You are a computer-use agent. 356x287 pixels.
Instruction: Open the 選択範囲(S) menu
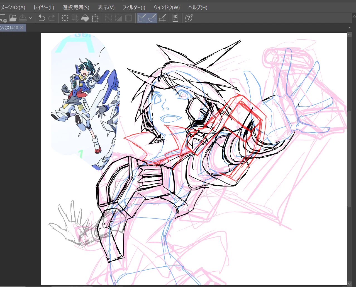tap(76, 8)
